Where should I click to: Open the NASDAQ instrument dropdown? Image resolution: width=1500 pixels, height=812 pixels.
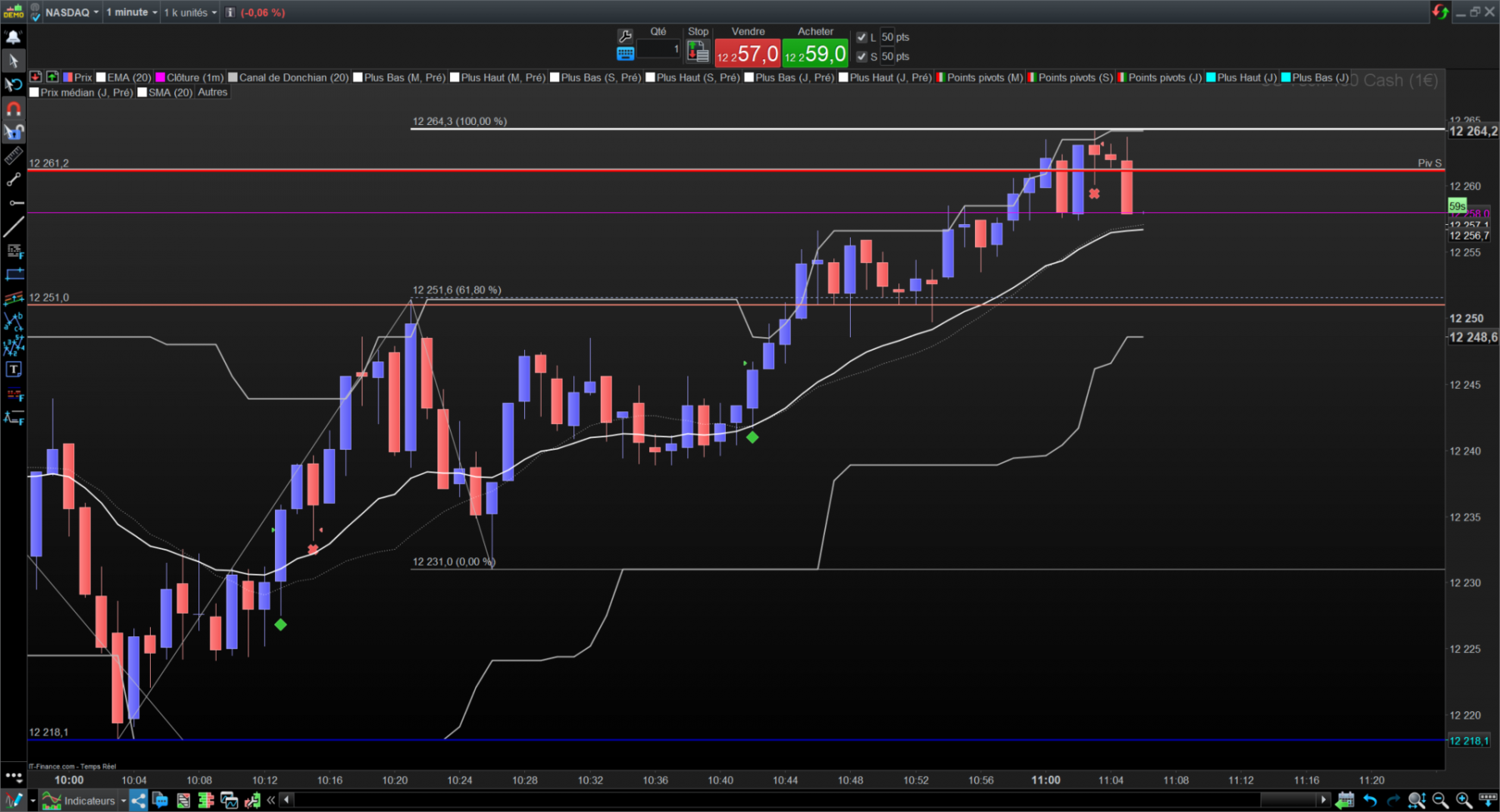point(72,12)
